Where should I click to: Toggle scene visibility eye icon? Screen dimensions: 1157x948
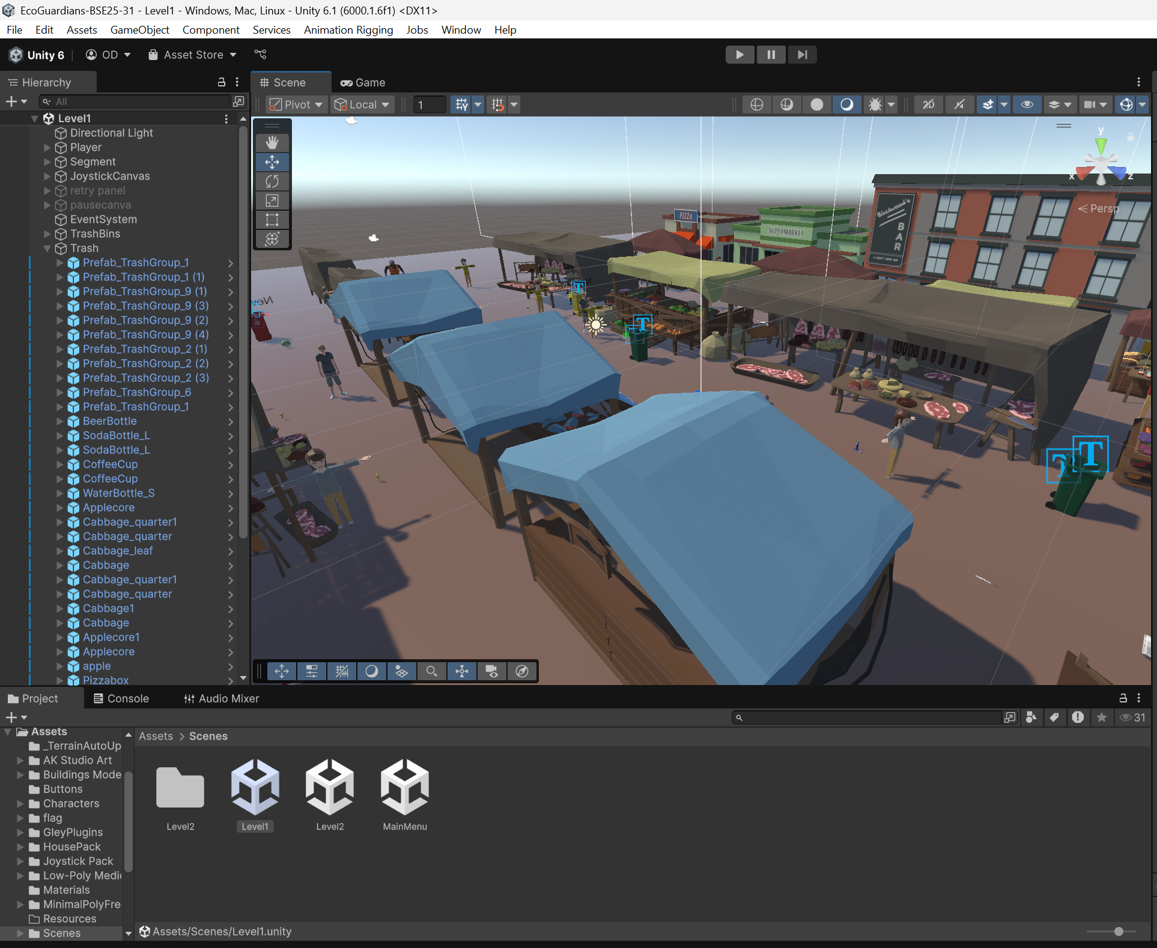tap(1027, 104)
